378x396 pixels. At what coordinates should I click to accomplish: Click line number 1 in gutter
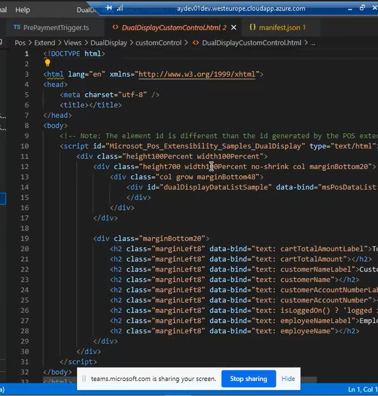26,54
